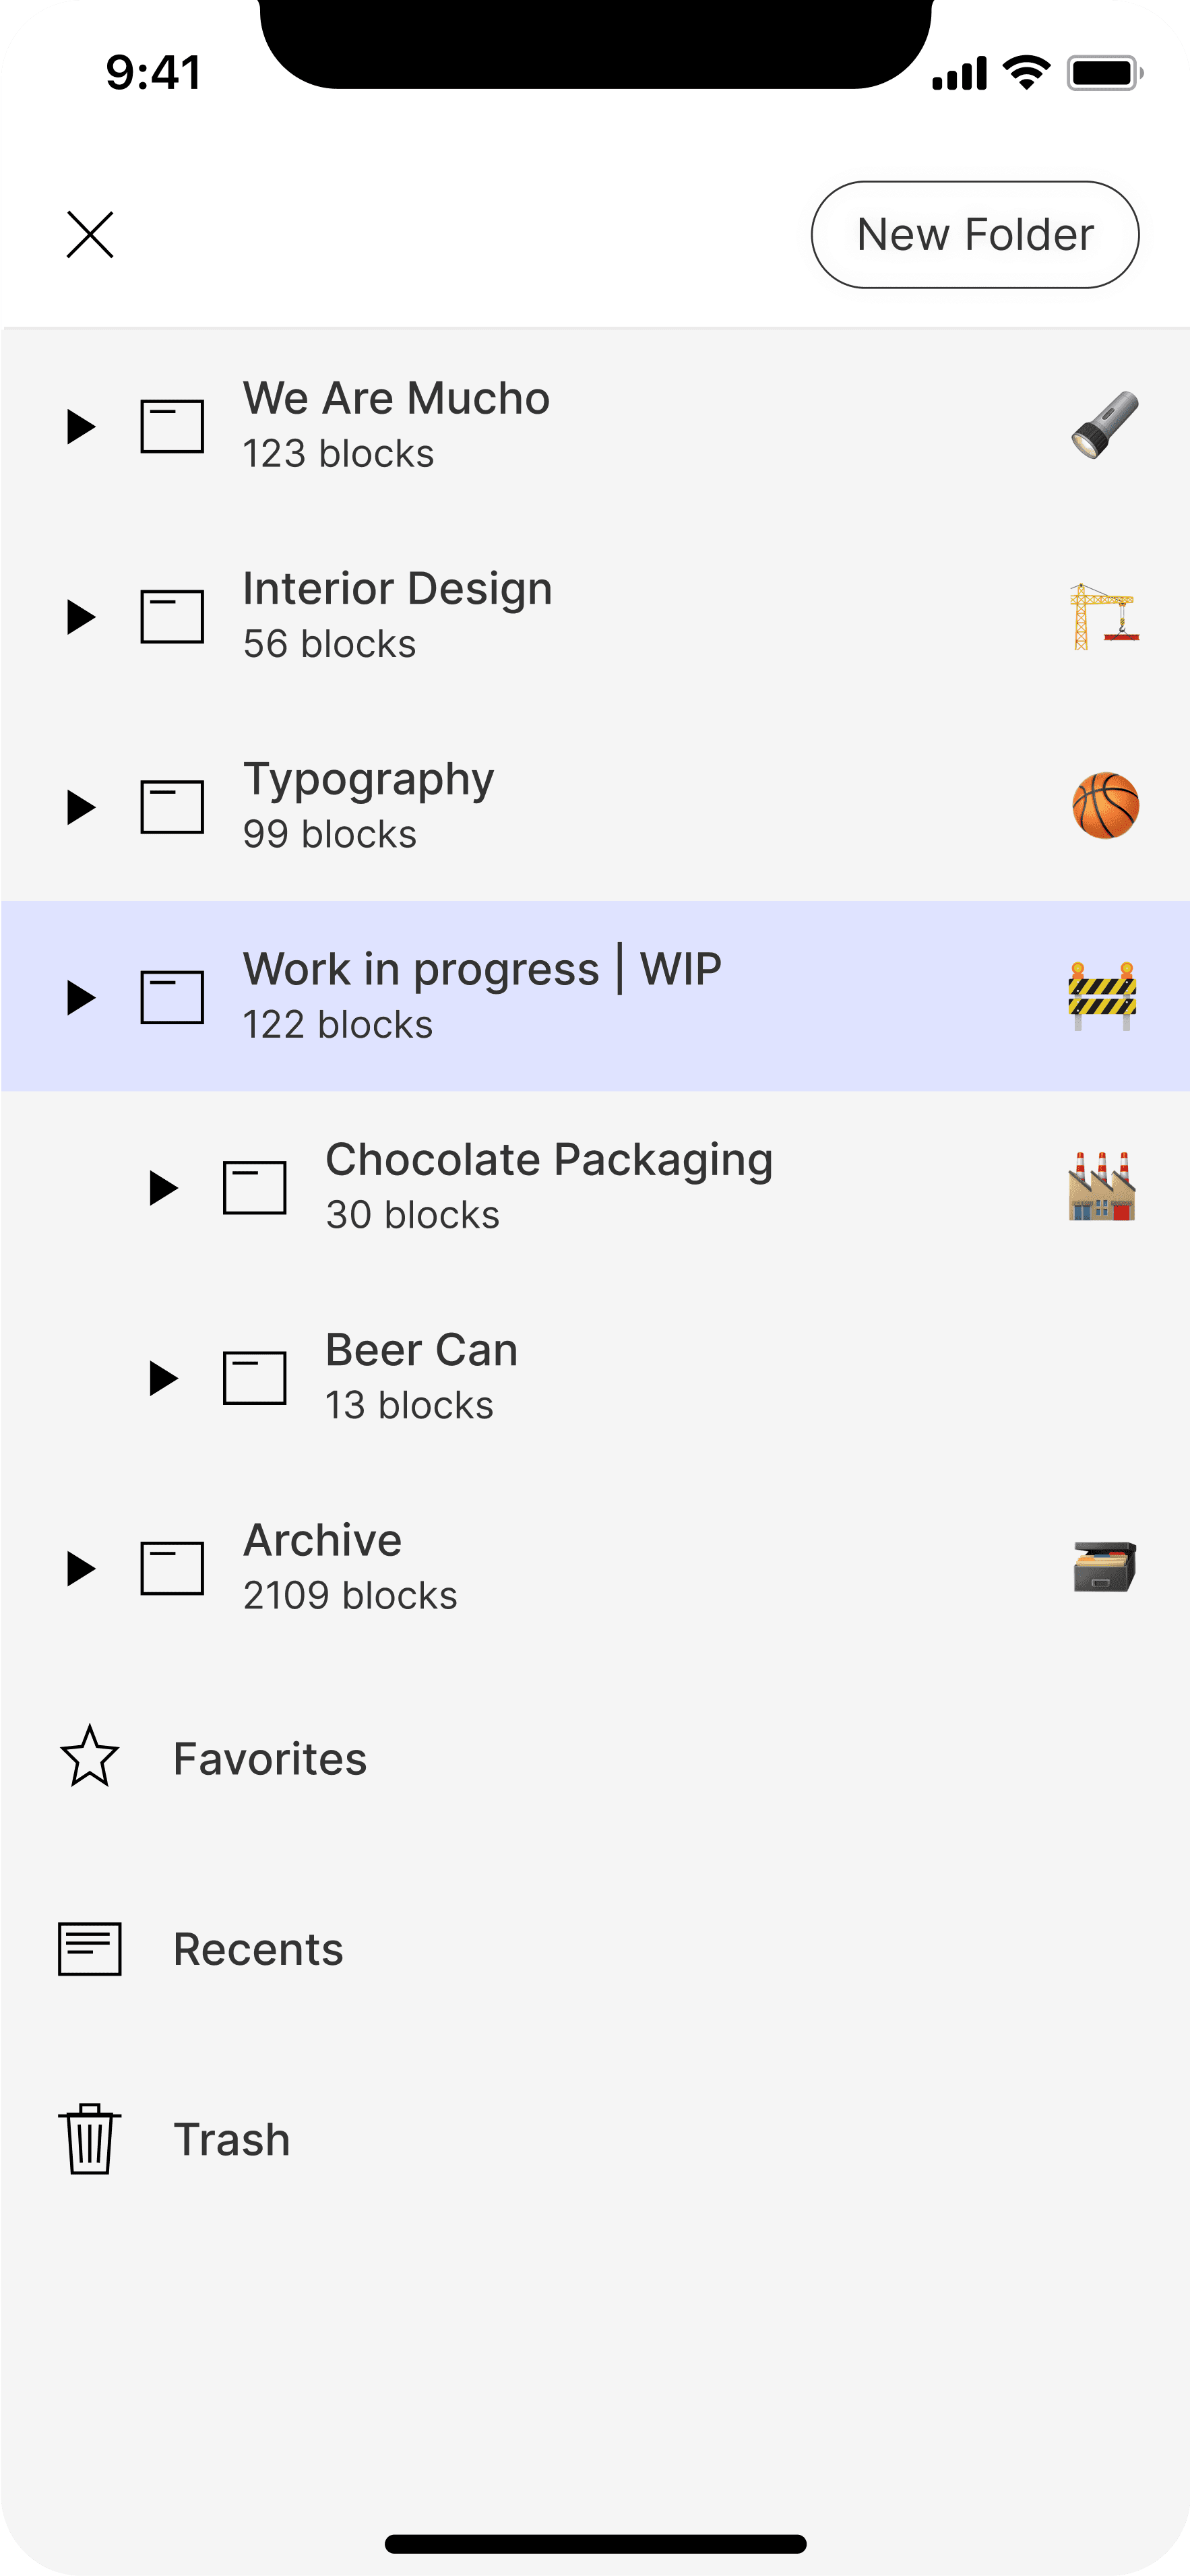Click the trash can icon
Image resolution: width=1190 pixels, height=2576 pixels.
tap(90, 2139)
